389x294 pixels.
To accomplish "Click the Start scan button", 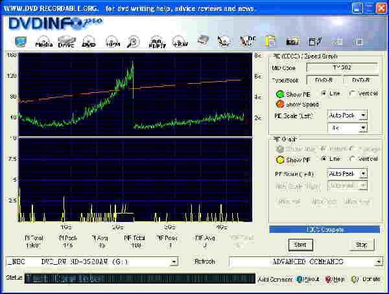I will pyautogui.click(x=300, y=245).
